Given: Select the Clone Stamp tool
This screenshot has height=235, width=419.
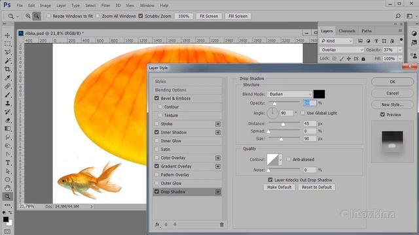Looking at the screenshot, I should (x=7, y=103).
